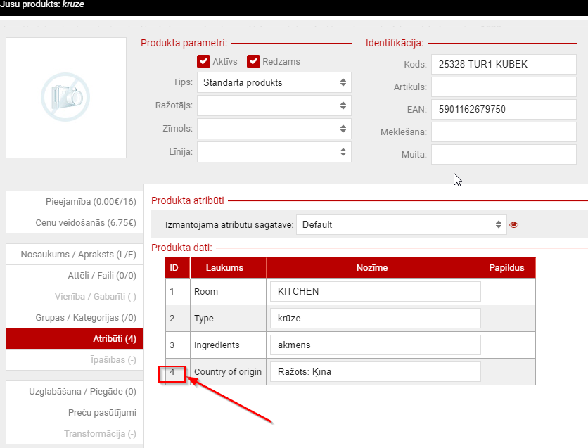Open the Zīmols dropdown list

tap(274, 129)
